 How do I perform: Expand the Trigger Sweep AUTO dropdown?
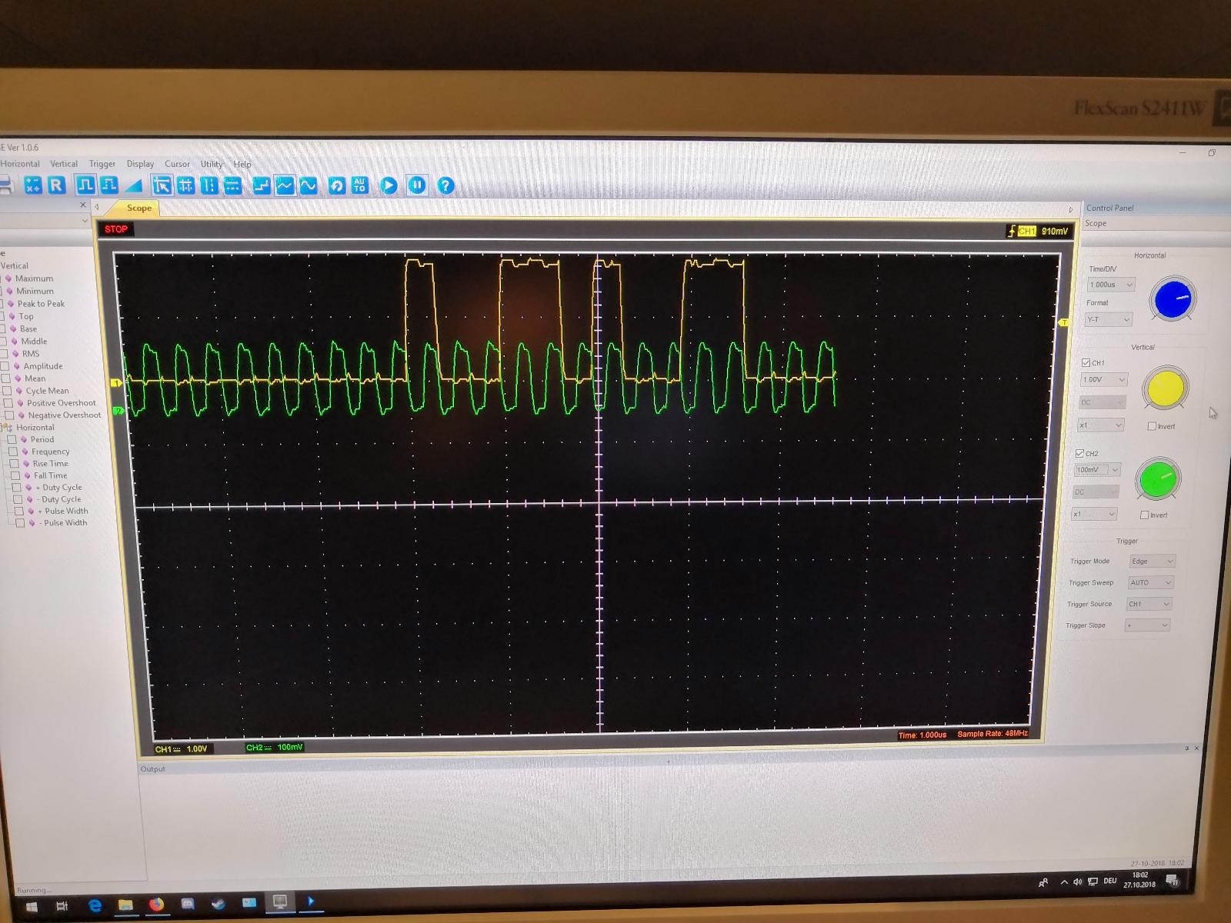coord(1151,582)
